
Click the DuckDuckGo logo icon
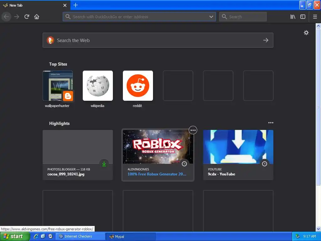pos(50,40)
